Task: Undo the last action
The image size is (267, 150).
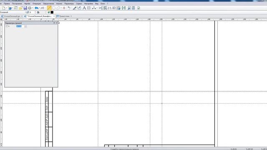Action: pyautogui.click(x=36, y=8)
